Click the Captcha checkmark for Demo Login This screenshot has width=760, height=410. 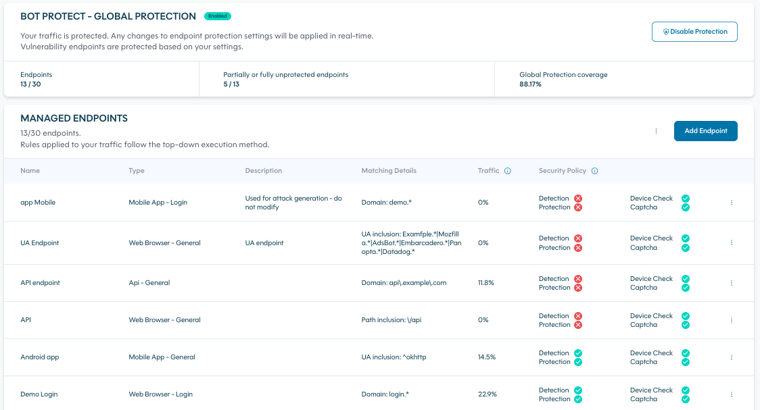686,399
